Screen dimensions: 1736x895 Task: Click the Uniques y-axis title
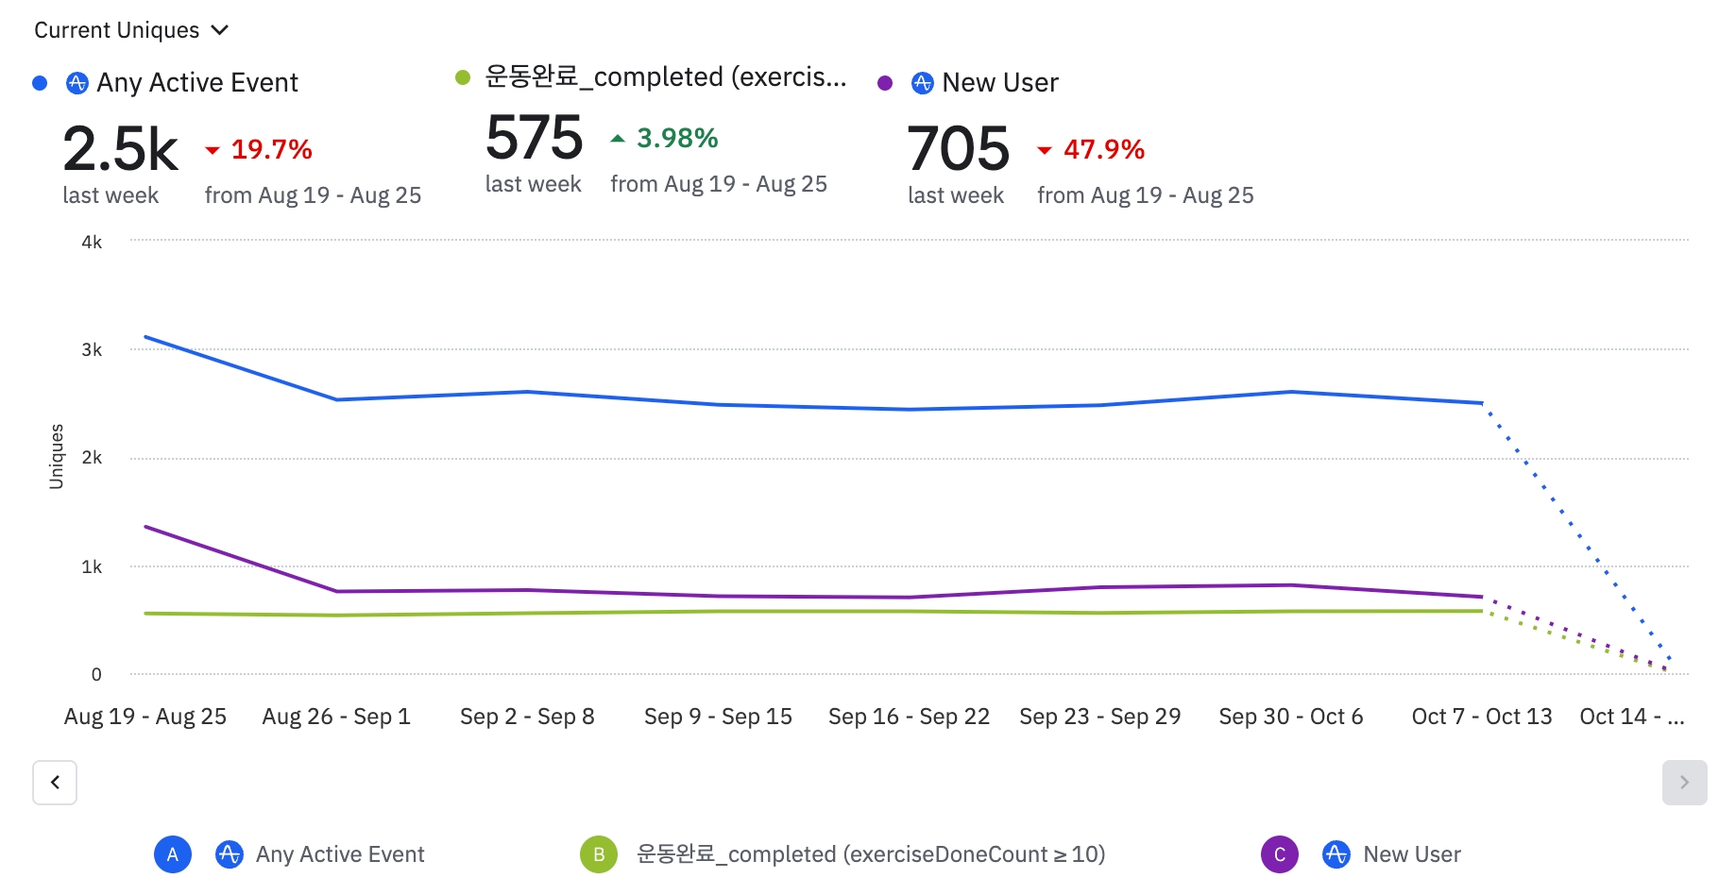(x=57, y=457)
